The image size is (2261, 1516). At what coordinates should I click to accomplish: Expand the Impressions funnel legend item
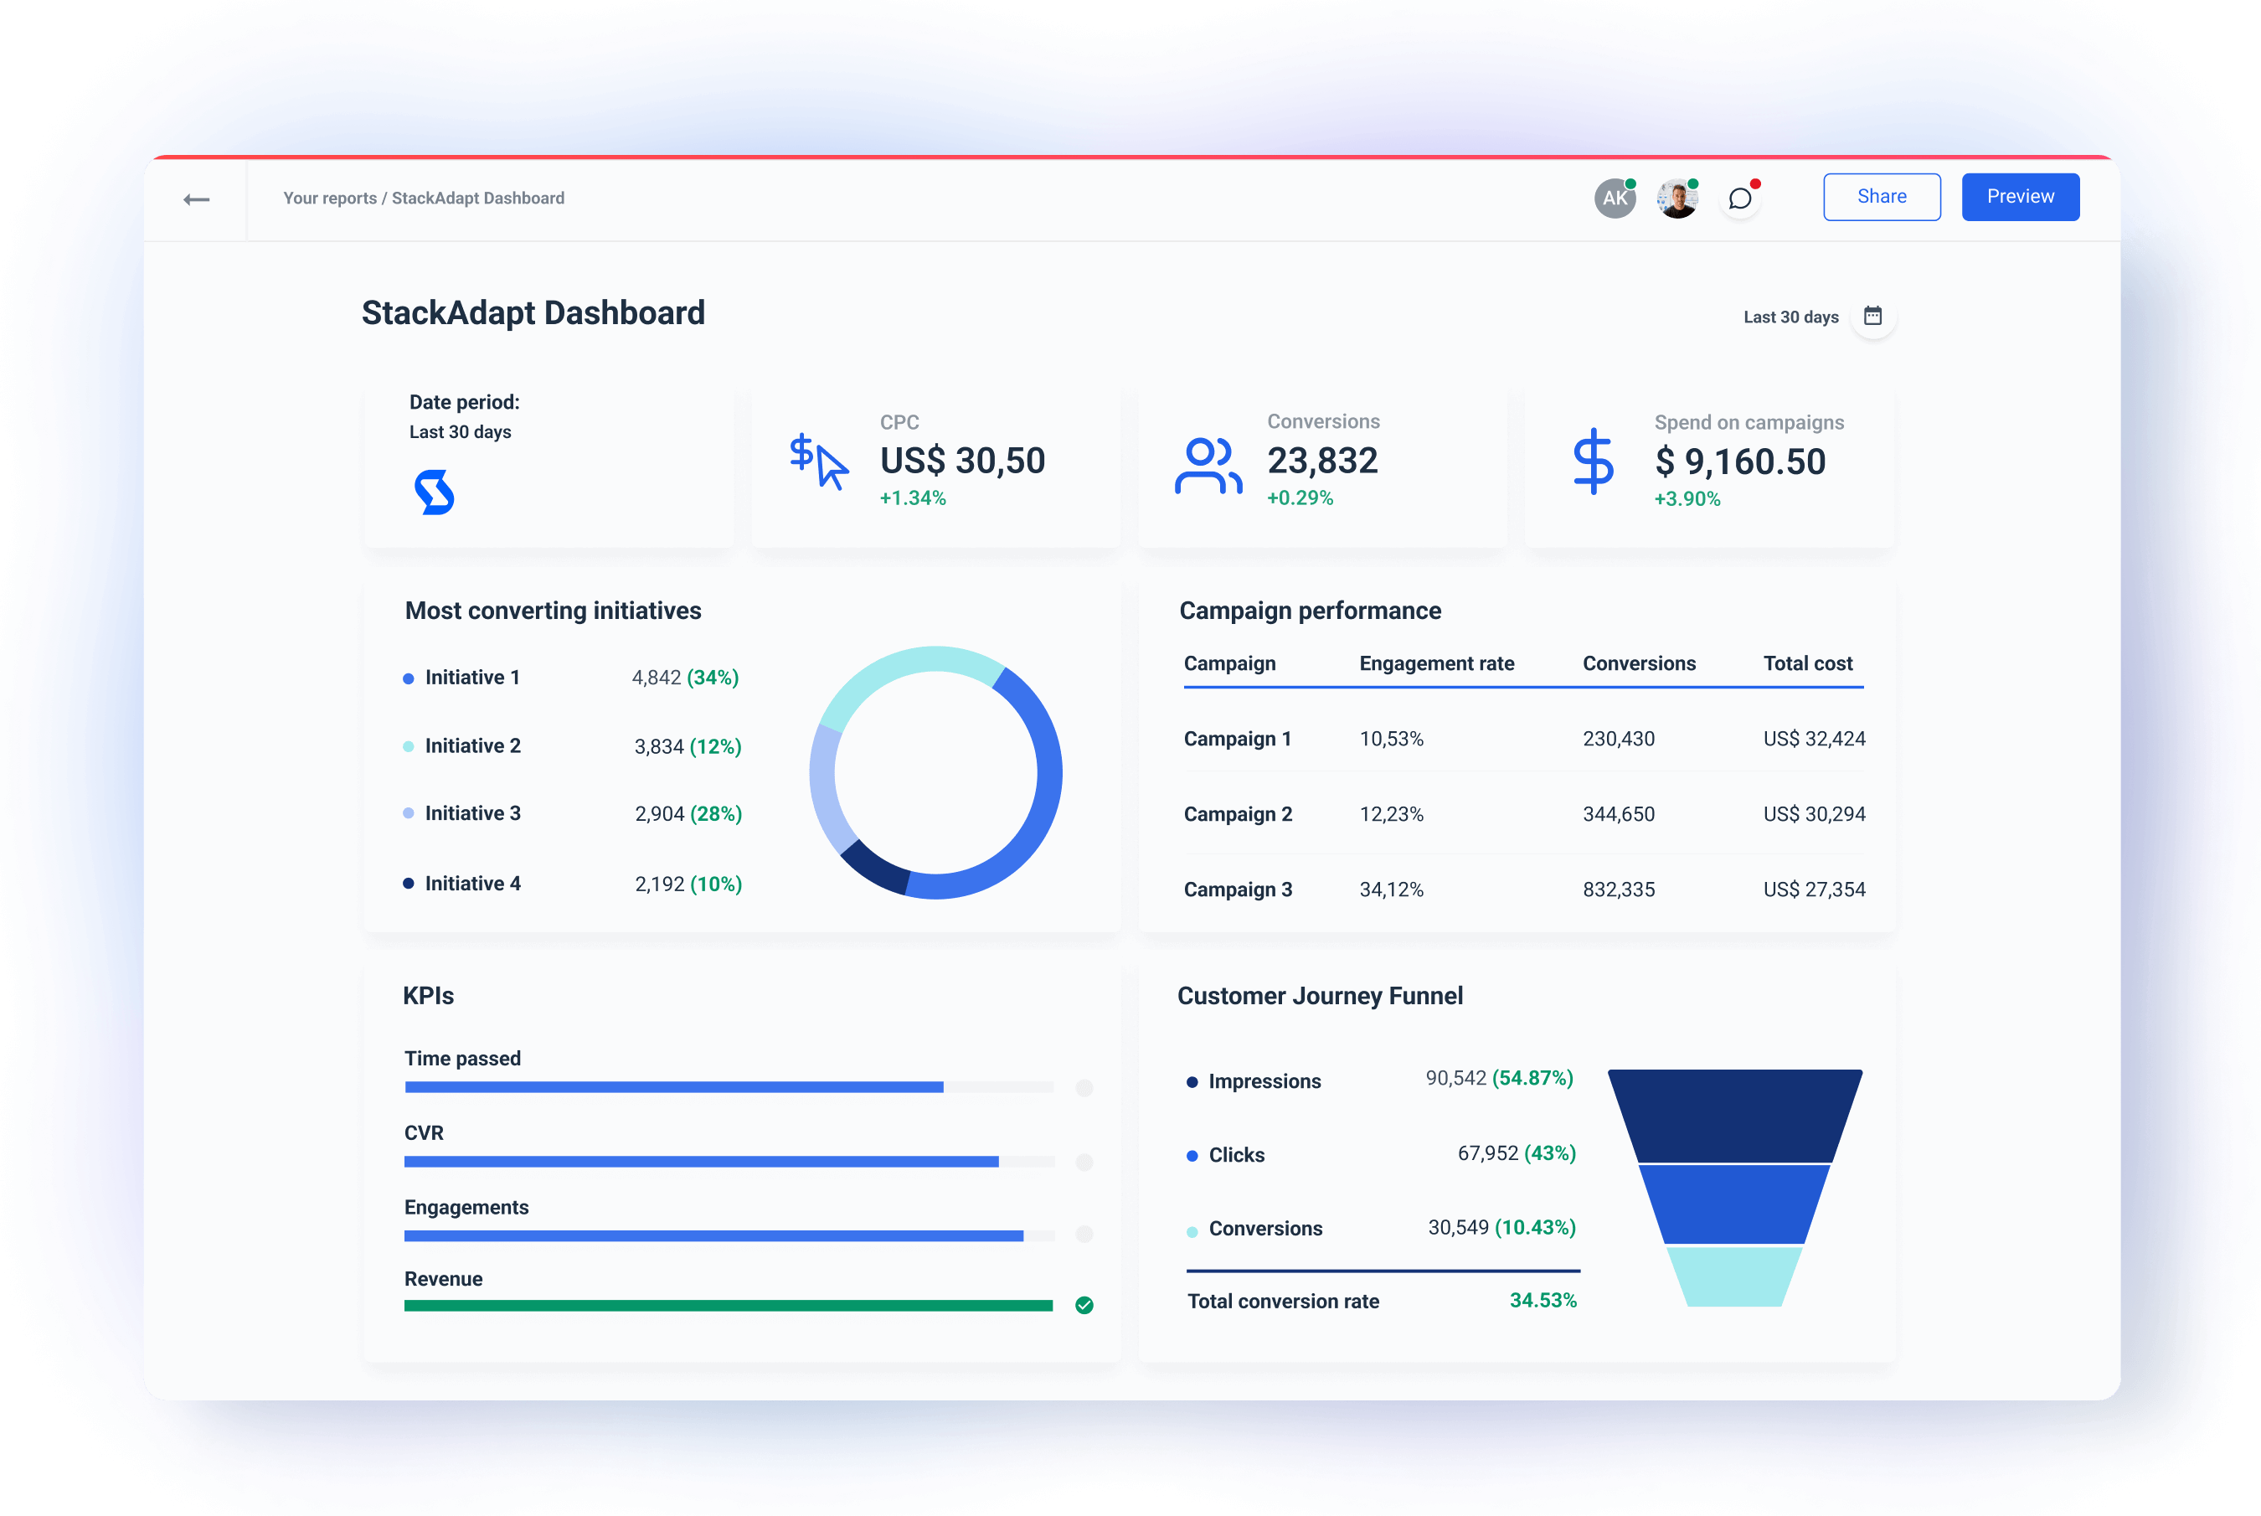pos(1264,1081)
